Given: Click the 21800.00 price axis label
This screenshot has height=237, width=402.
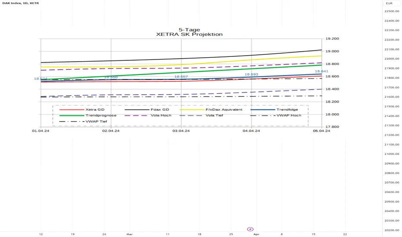Looking at the screenshot, I should (392, 78).
